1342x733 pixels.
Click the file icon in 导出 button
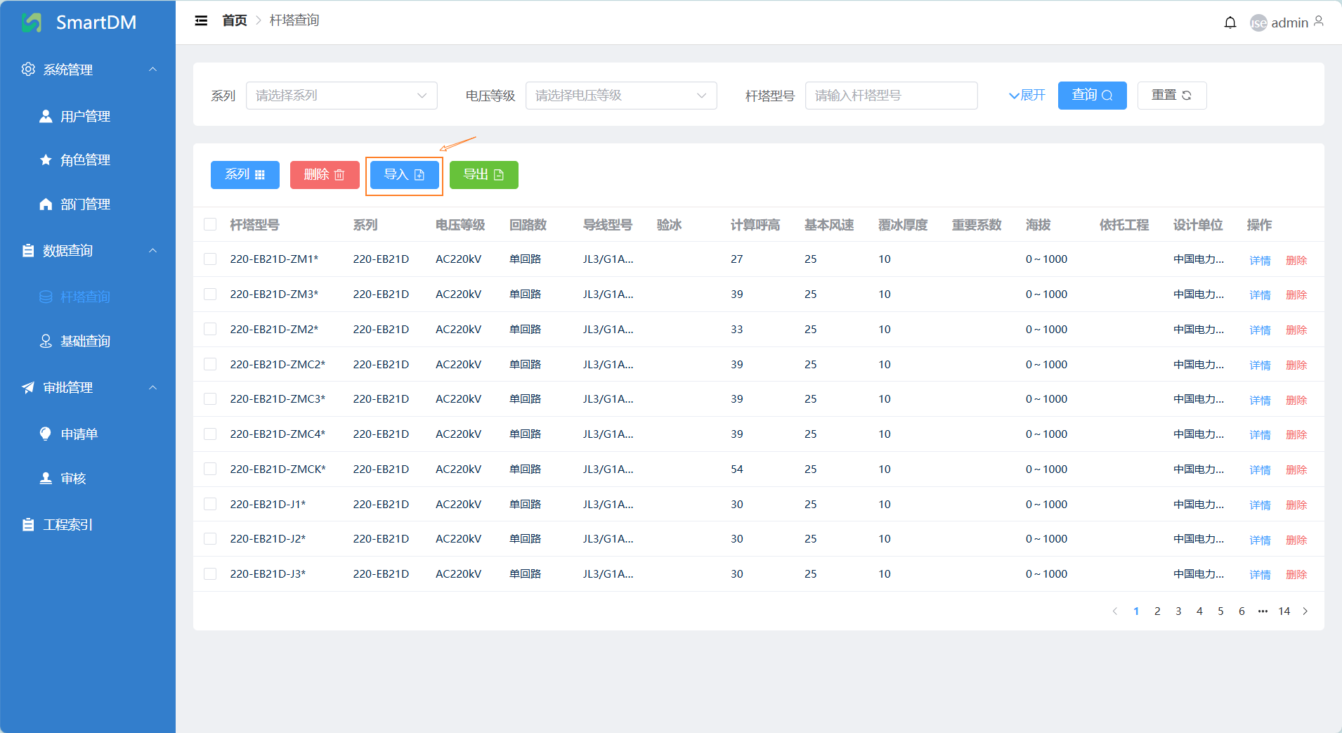(x=499, y=175)
